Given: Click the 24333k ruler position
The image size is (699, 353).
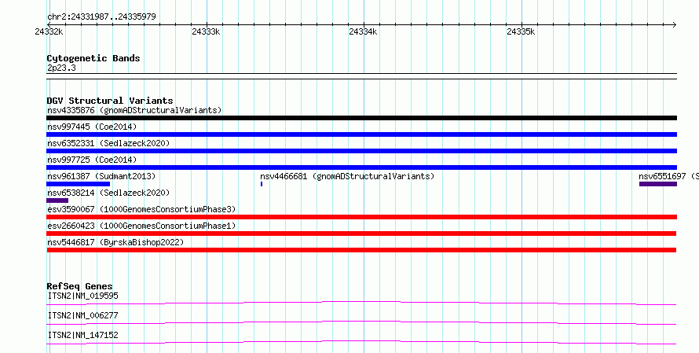Looking at the screenshot, I should tap(206, 31).
